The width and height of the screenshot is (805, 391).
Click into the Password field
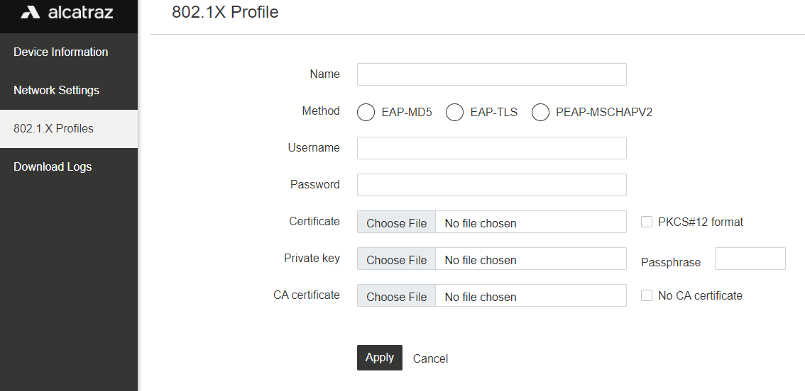pos(491,185)
